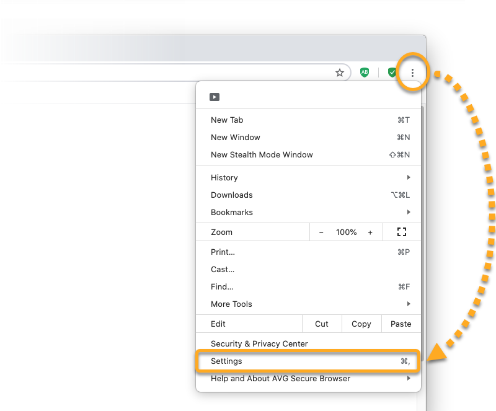Click the Paste button in Edit row
Viewport: 496px width, 411px height.
[401, 324]
